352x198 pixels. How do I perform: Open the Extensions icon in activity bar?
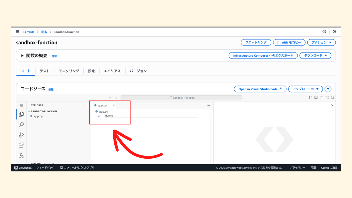[21, 145]
